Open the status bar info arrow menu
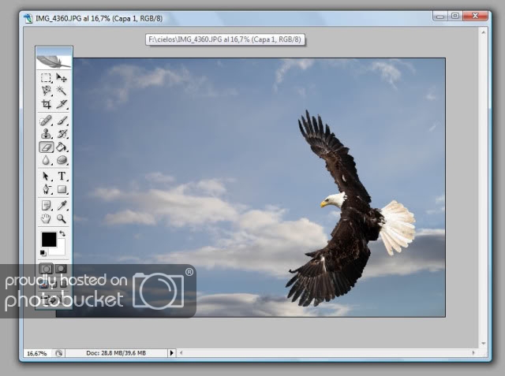Viewport: 505px width, 376px height. [172, 353]
